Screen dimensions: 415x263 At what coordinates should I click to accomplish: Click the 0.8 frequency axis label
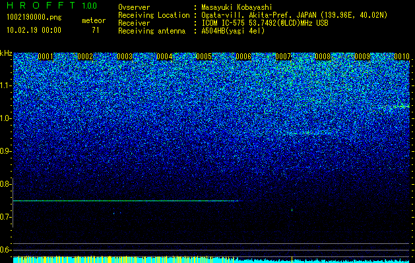coord(6,184)
